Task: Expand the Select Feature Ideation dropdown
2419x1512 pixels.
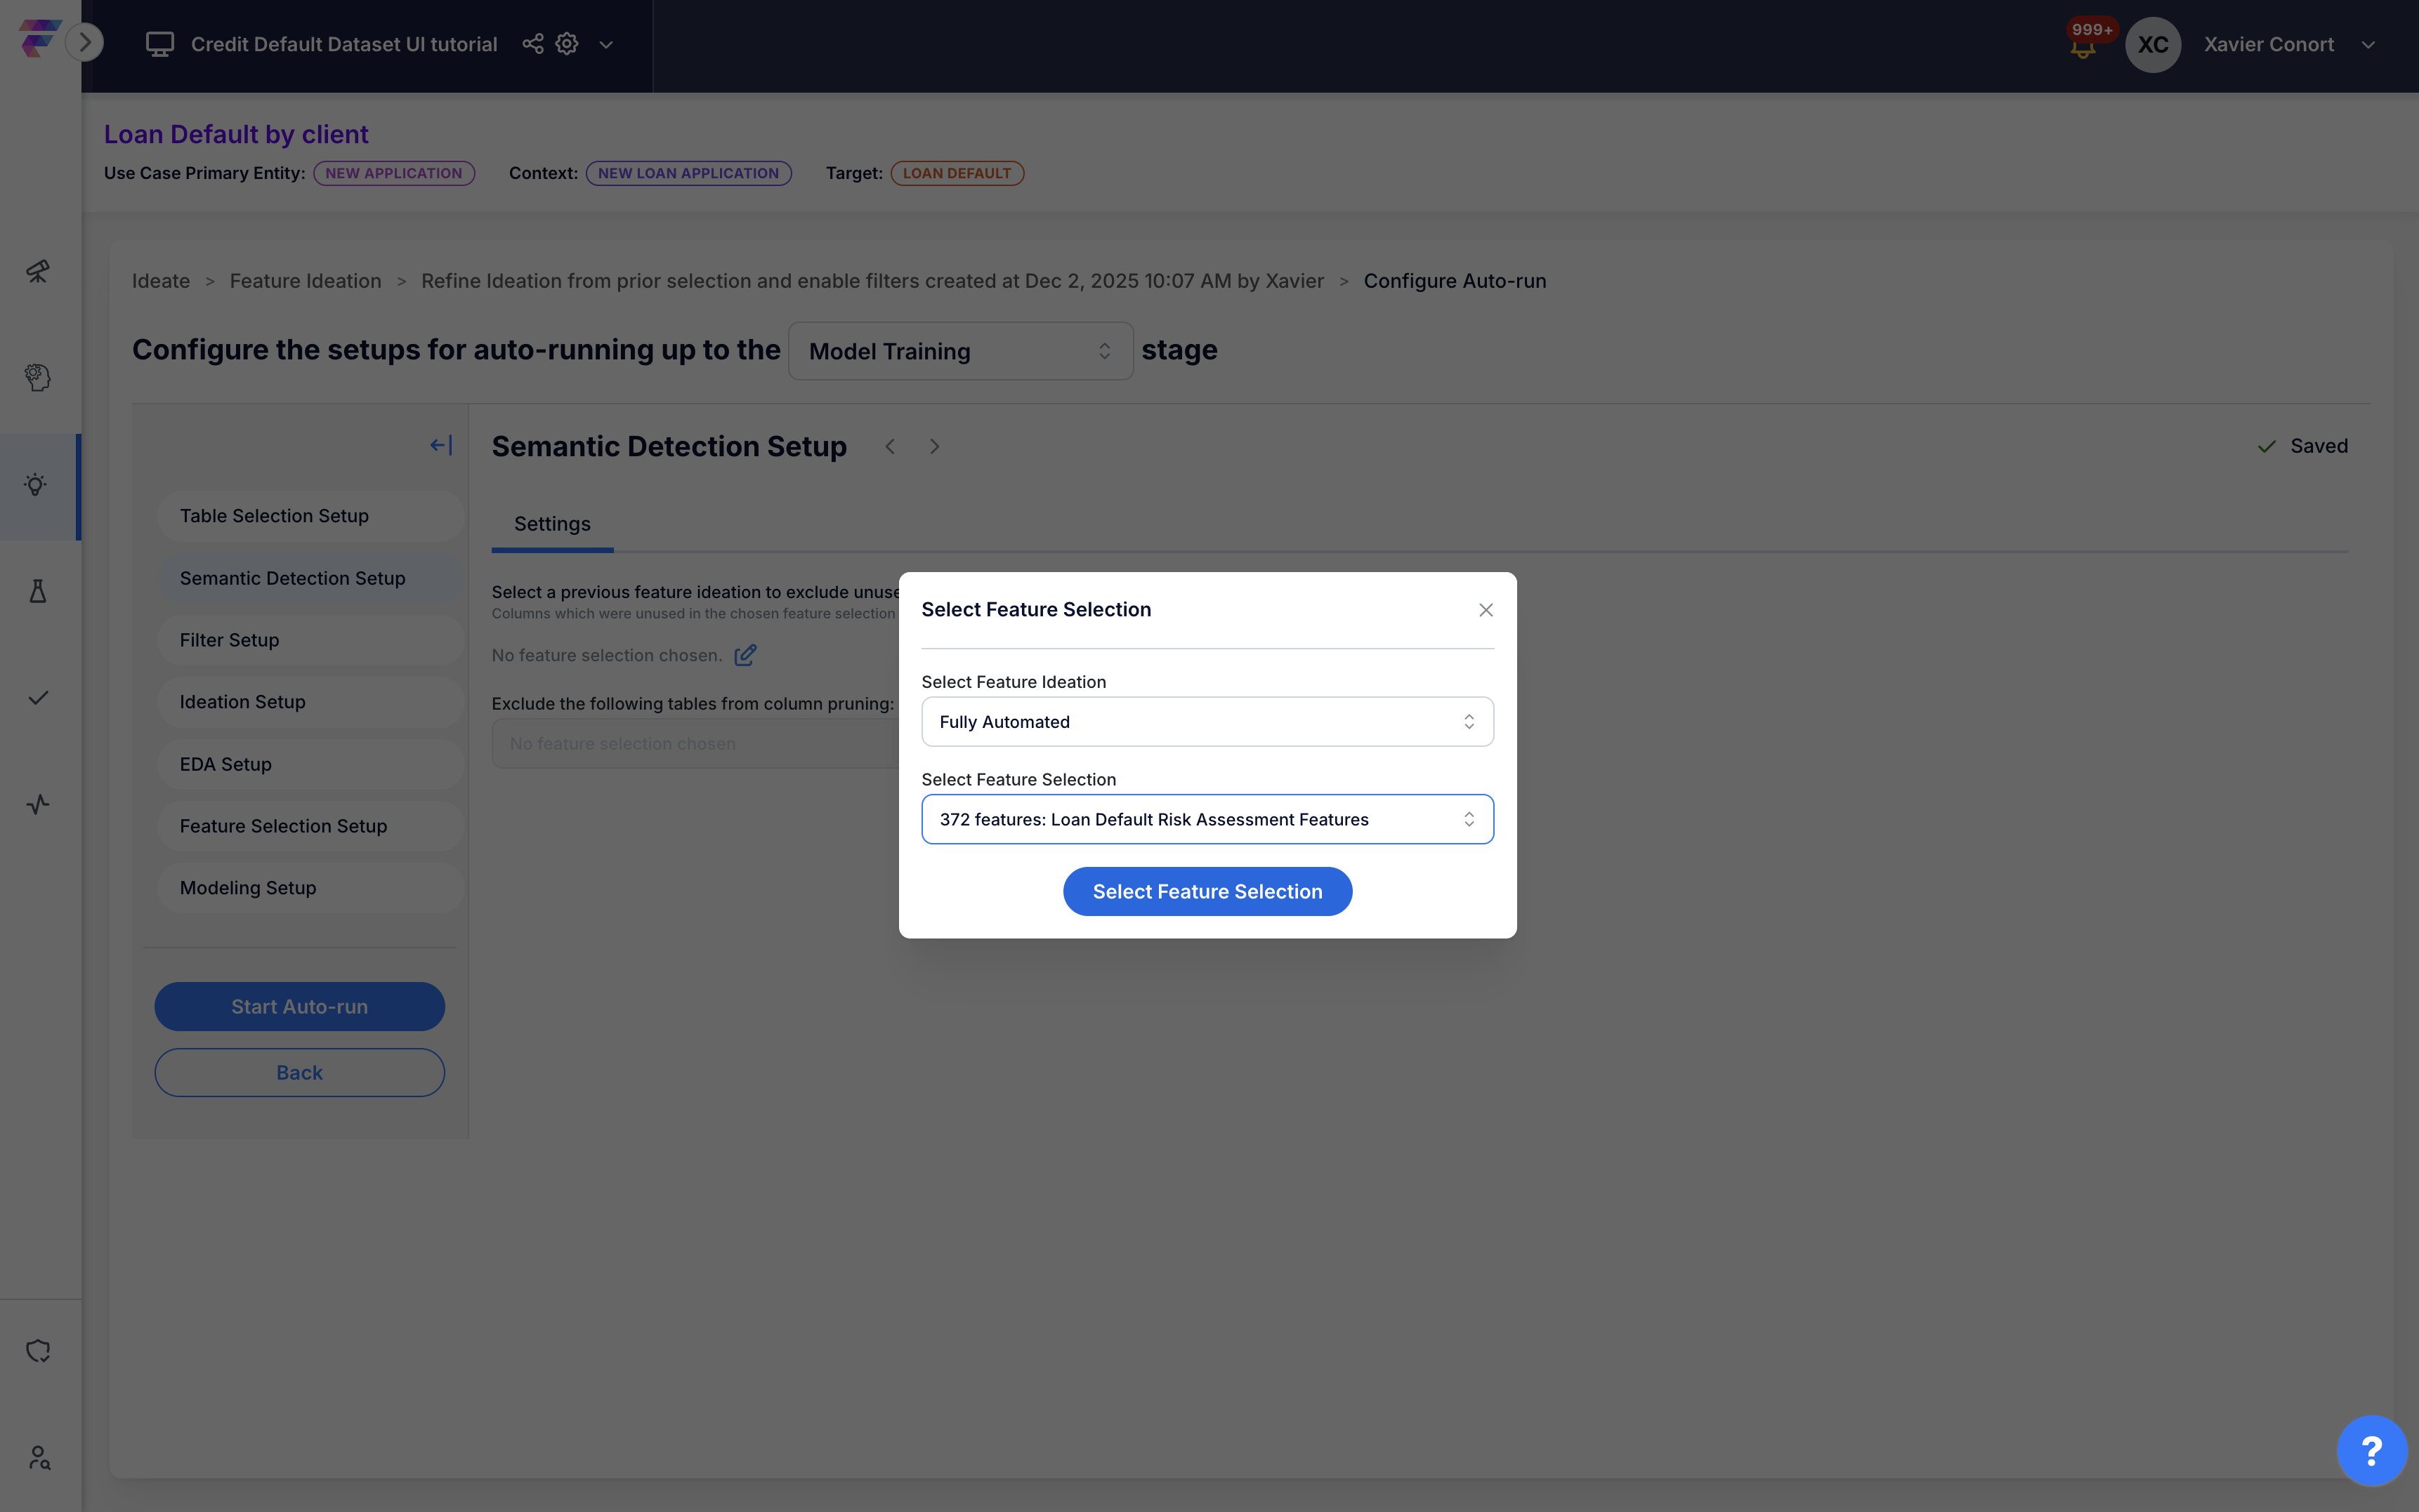Action: point(1207,722)
